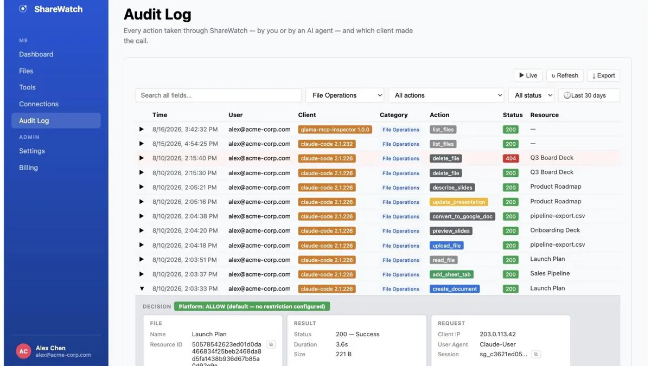Open the All status filter dropdown
The height and width of the screenshot is (366, 651).
coord(531,95)
